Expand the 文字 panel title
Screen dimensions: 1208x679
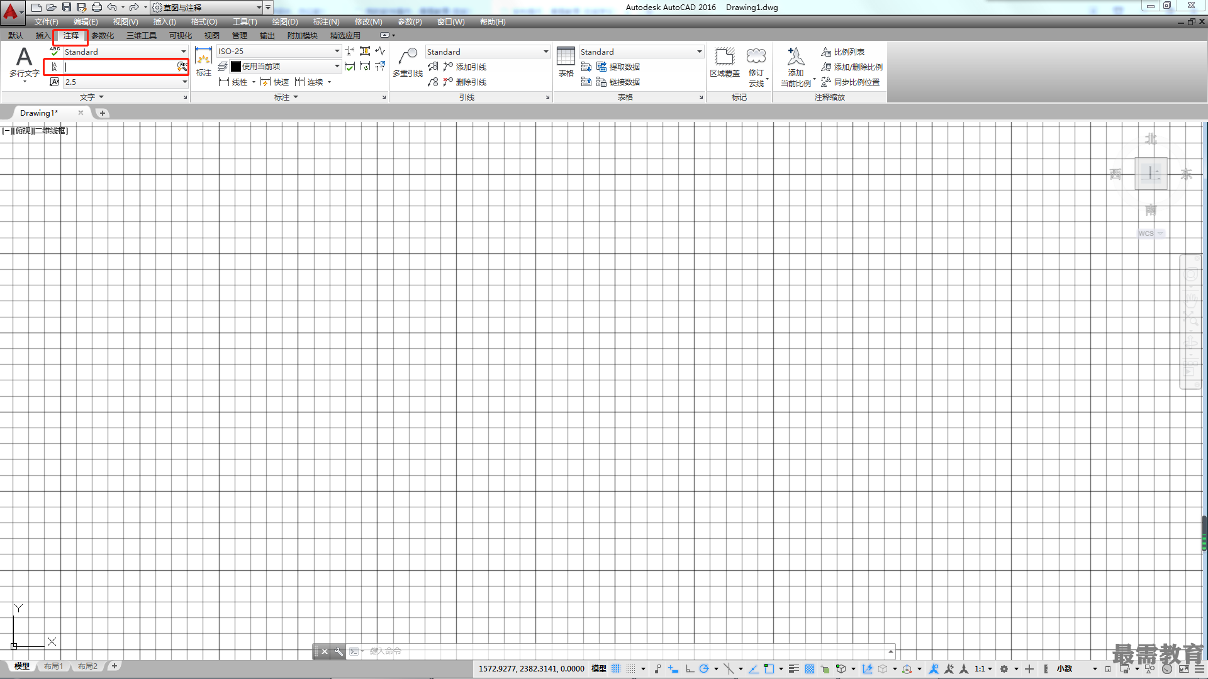(92, 97)
